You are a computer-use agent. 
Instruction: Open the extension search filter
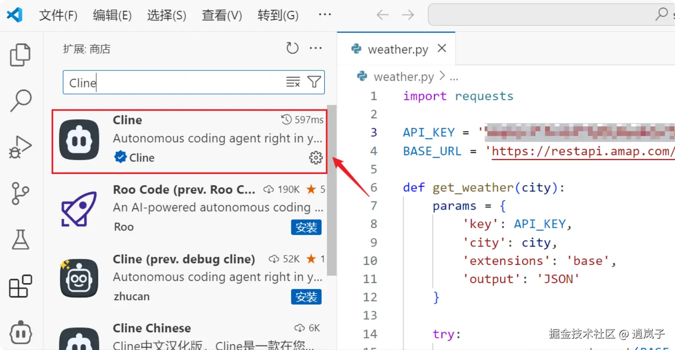(314, 82)
